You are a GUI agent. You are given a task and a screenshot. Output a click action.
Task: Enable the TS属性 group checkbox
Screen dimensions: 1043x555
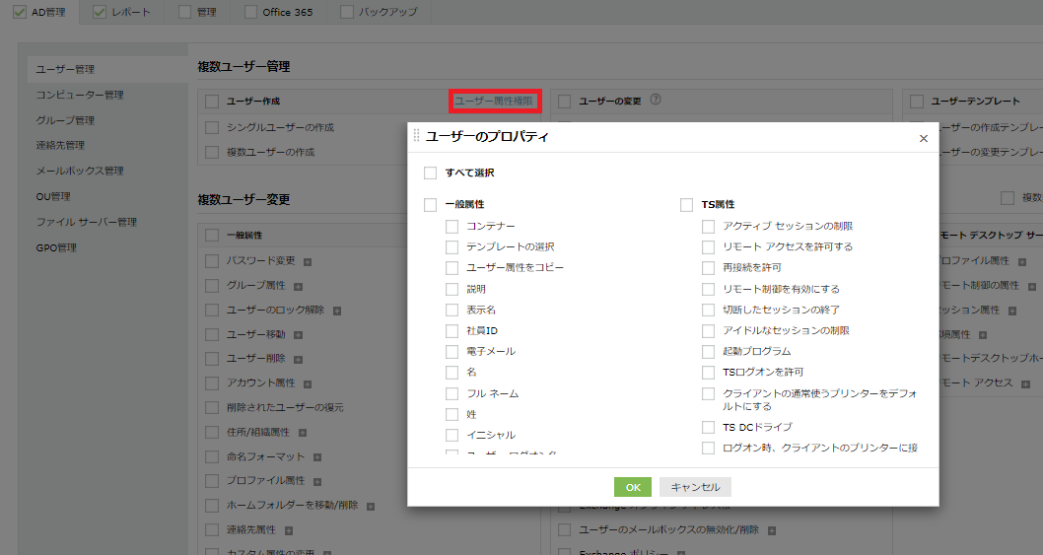[x=686, y=205]
